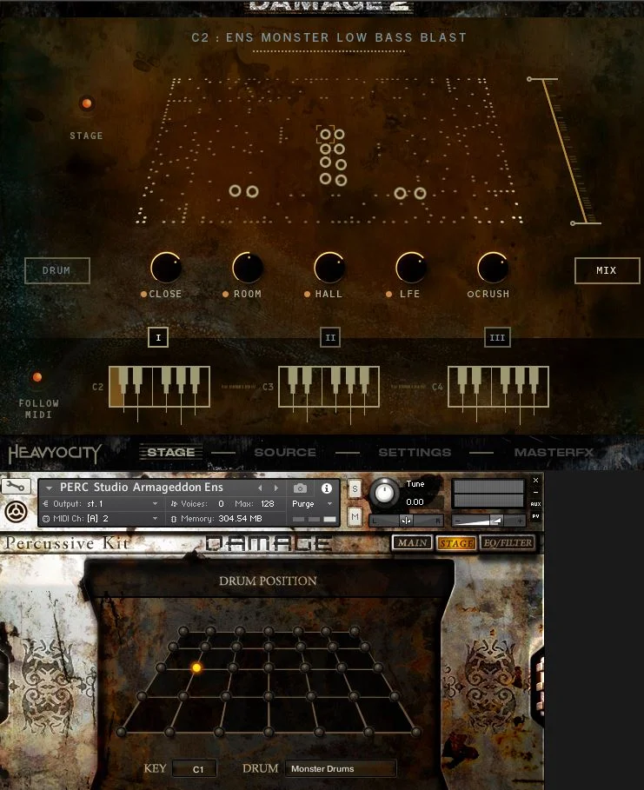Click the DRUM button

click(x=57, y=270)
